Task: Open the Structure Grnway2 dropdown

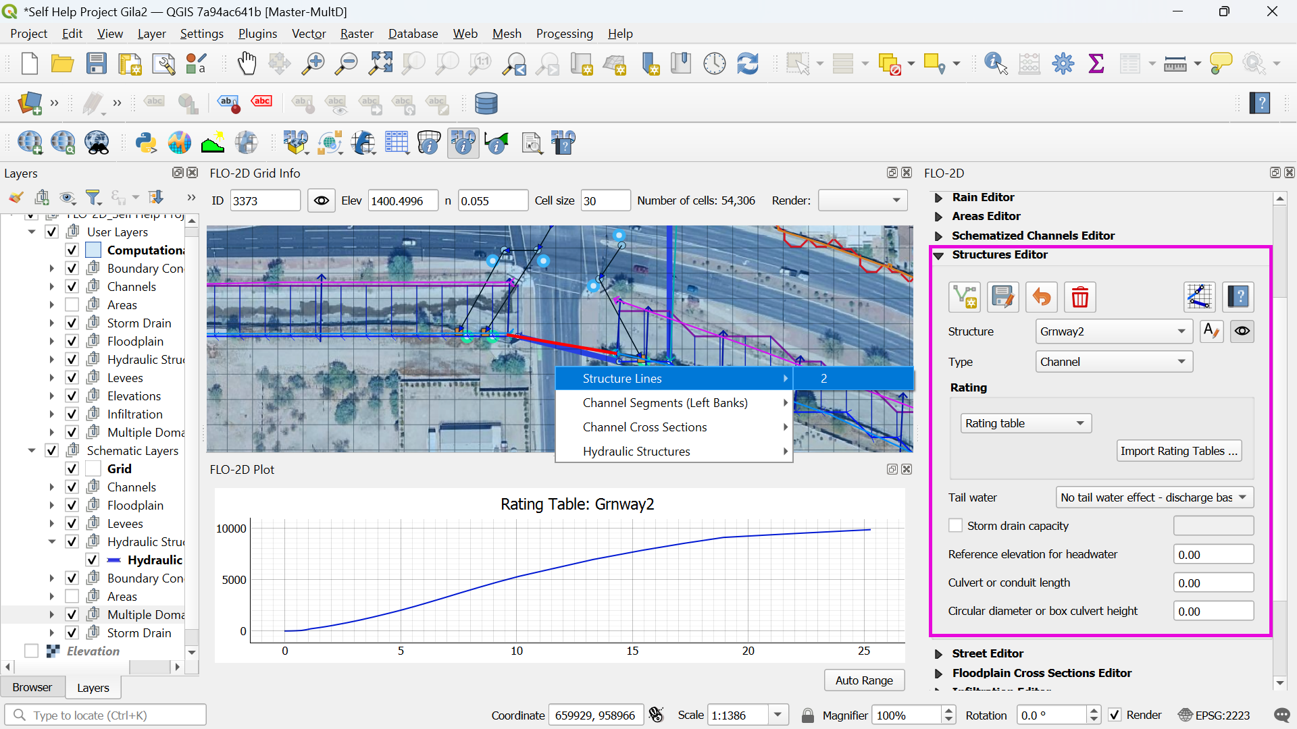Action: pos(1113,331)
